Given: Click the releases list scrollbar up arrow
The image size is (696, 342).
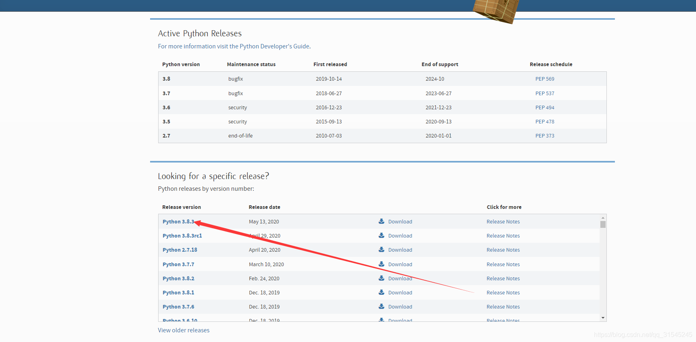Looking at the screenshot, I should click(x=603, y=218).
